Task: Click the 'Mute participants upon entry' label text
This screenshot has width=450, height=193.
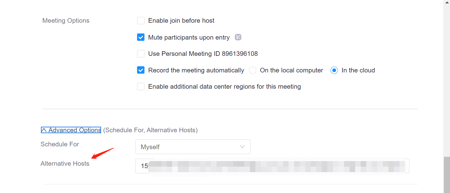Action: pos(189,37)
